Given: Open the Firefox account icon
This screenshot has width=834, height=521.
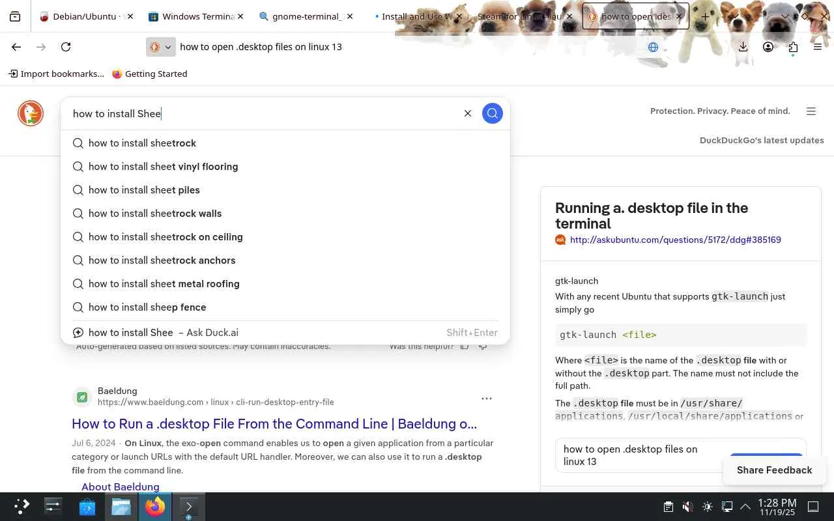Looking at the screenshot, I should coord(768,47).
